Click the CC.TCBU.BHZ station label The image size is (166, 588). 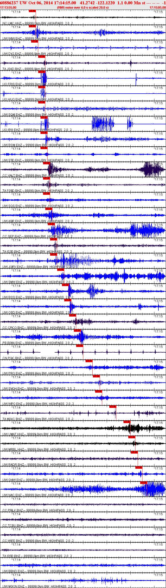click(x=13, y=526)
